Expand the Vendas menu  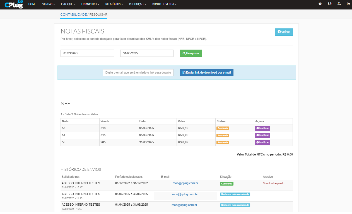click(48, 4)
